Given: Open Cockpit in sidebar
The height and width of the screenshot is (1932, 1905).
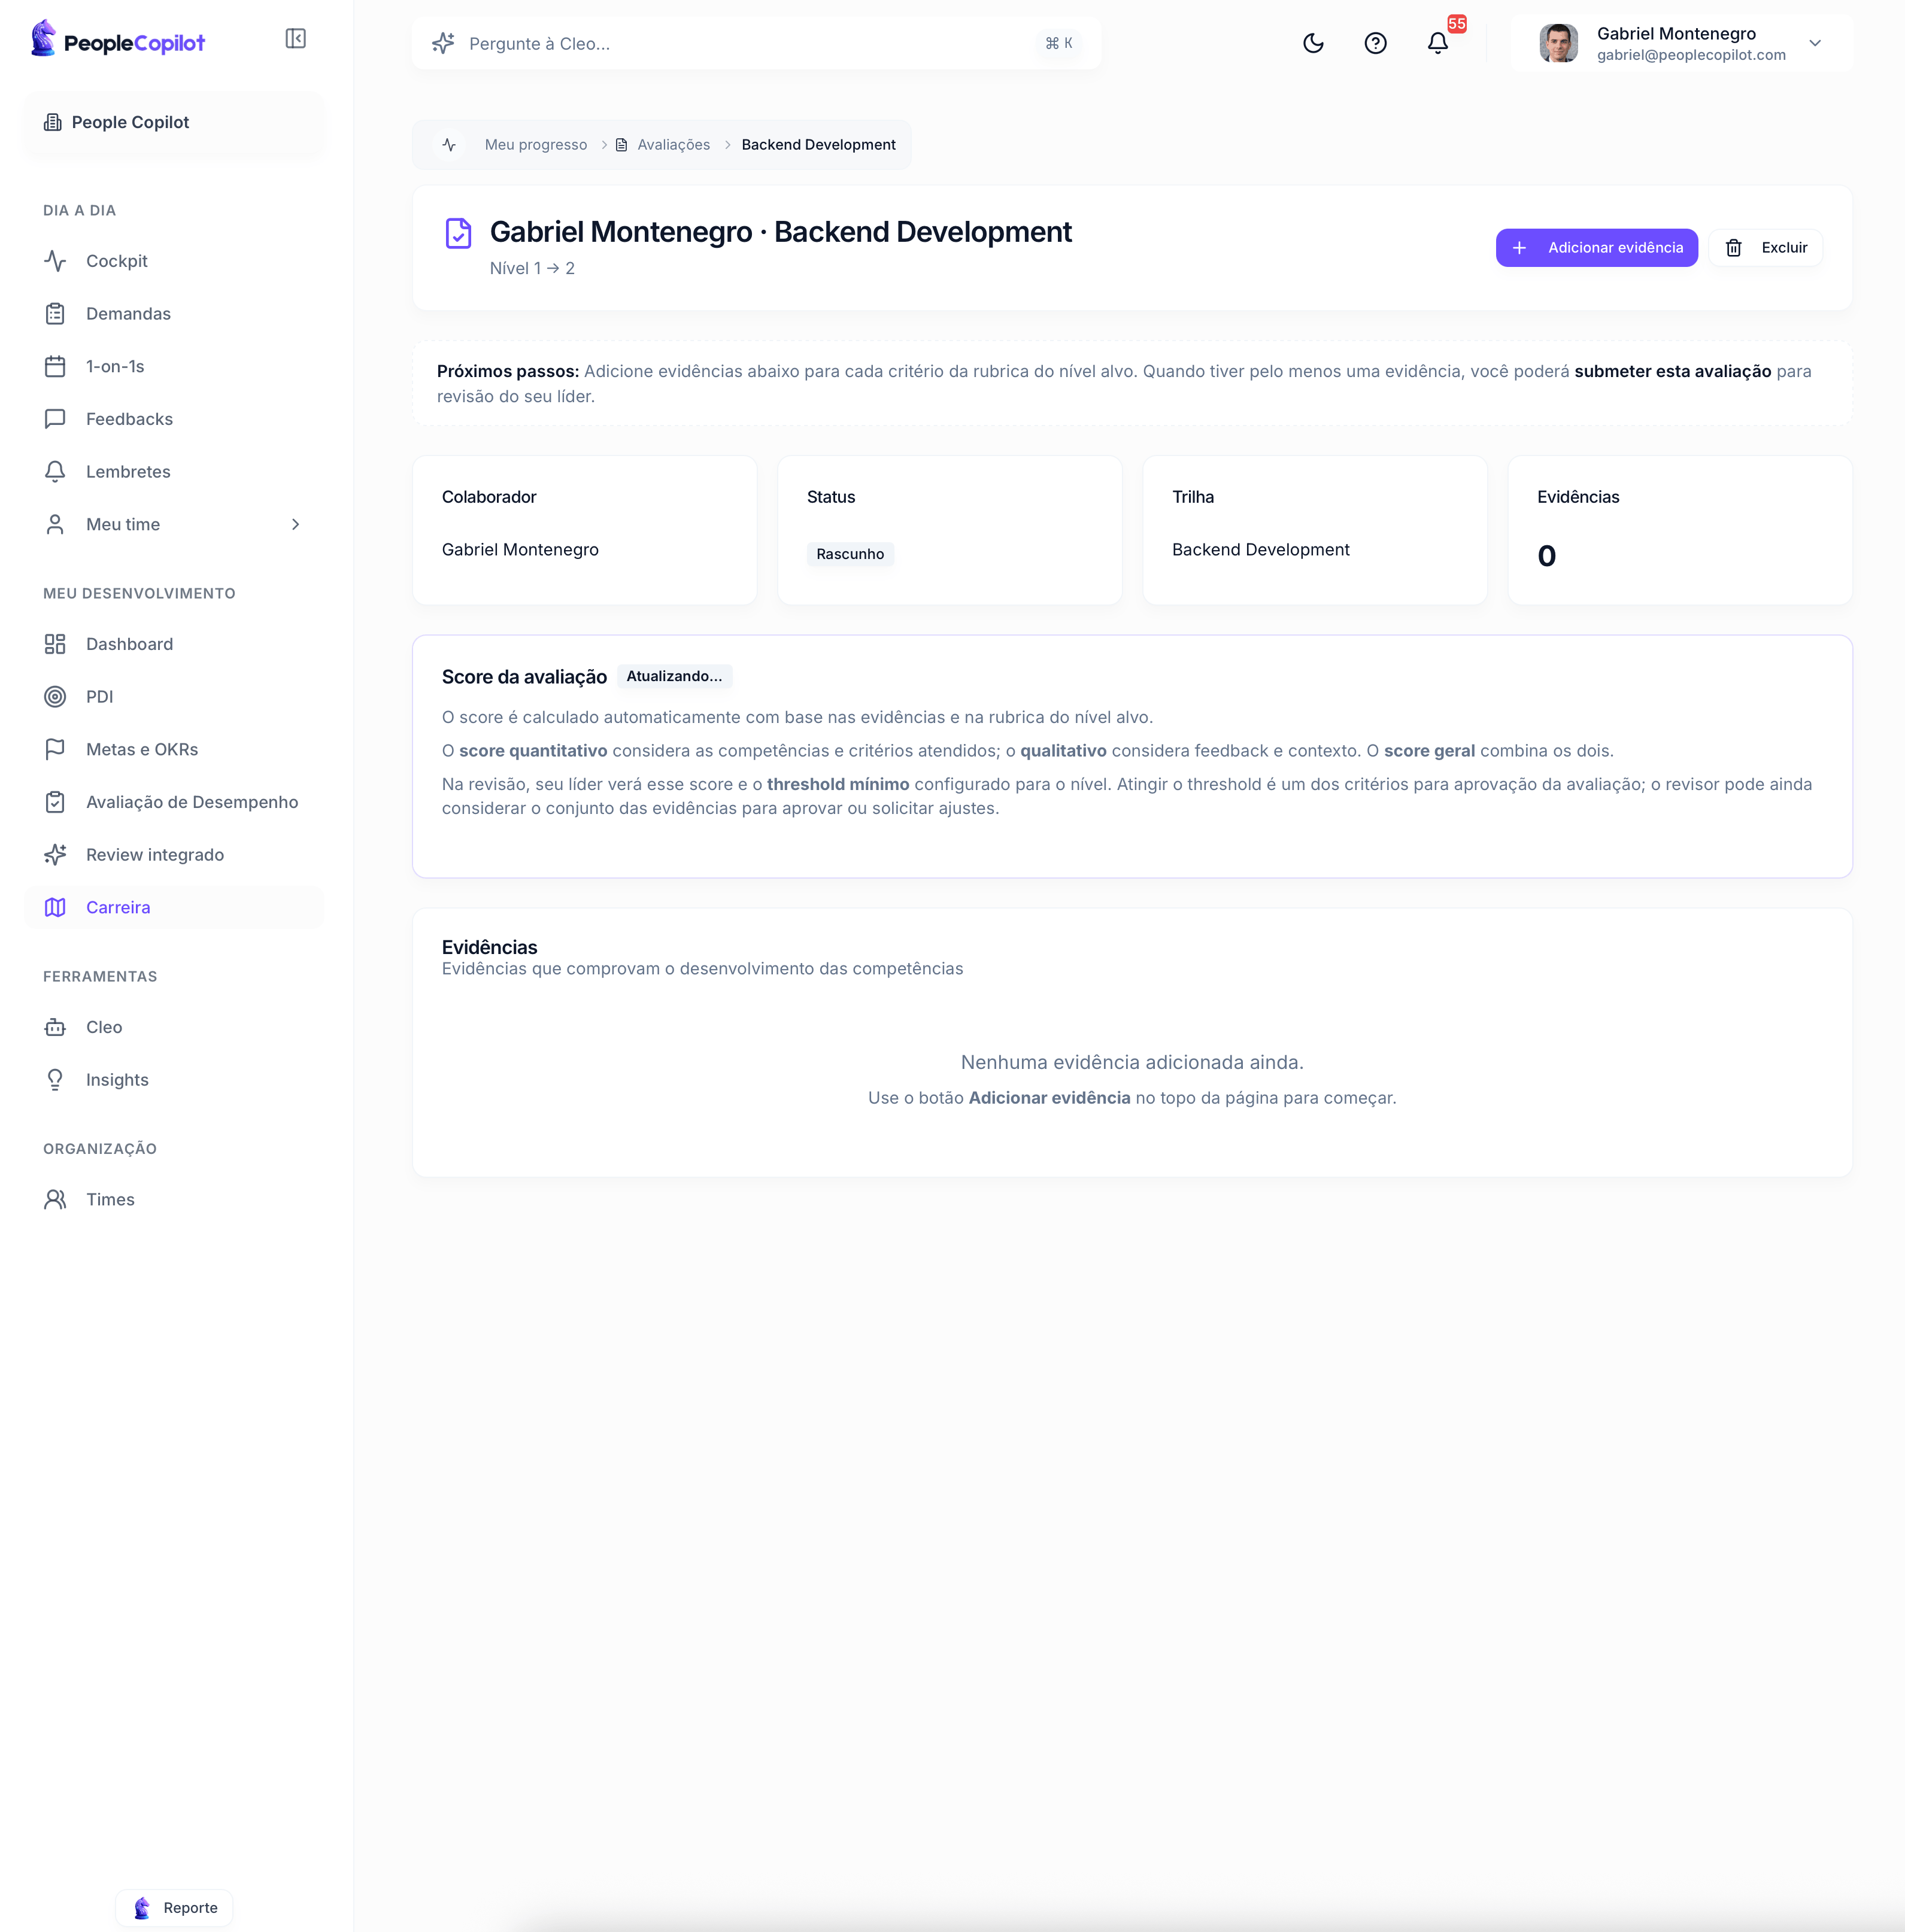Looking at the screenshot, I should [x=173, y=261].
